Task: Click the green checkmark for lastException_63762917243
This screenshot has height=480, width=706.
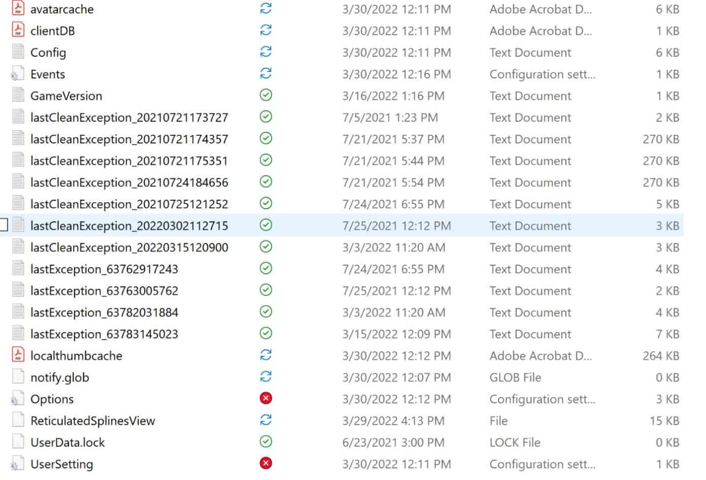Action: coord(266,269)
